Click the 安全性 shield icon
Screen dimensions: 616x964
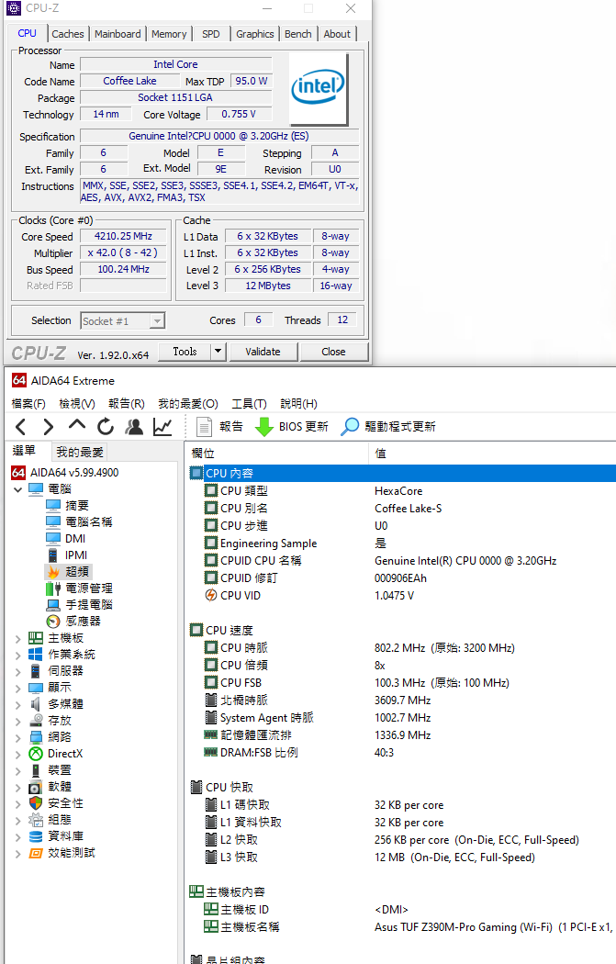coord(36,803)
